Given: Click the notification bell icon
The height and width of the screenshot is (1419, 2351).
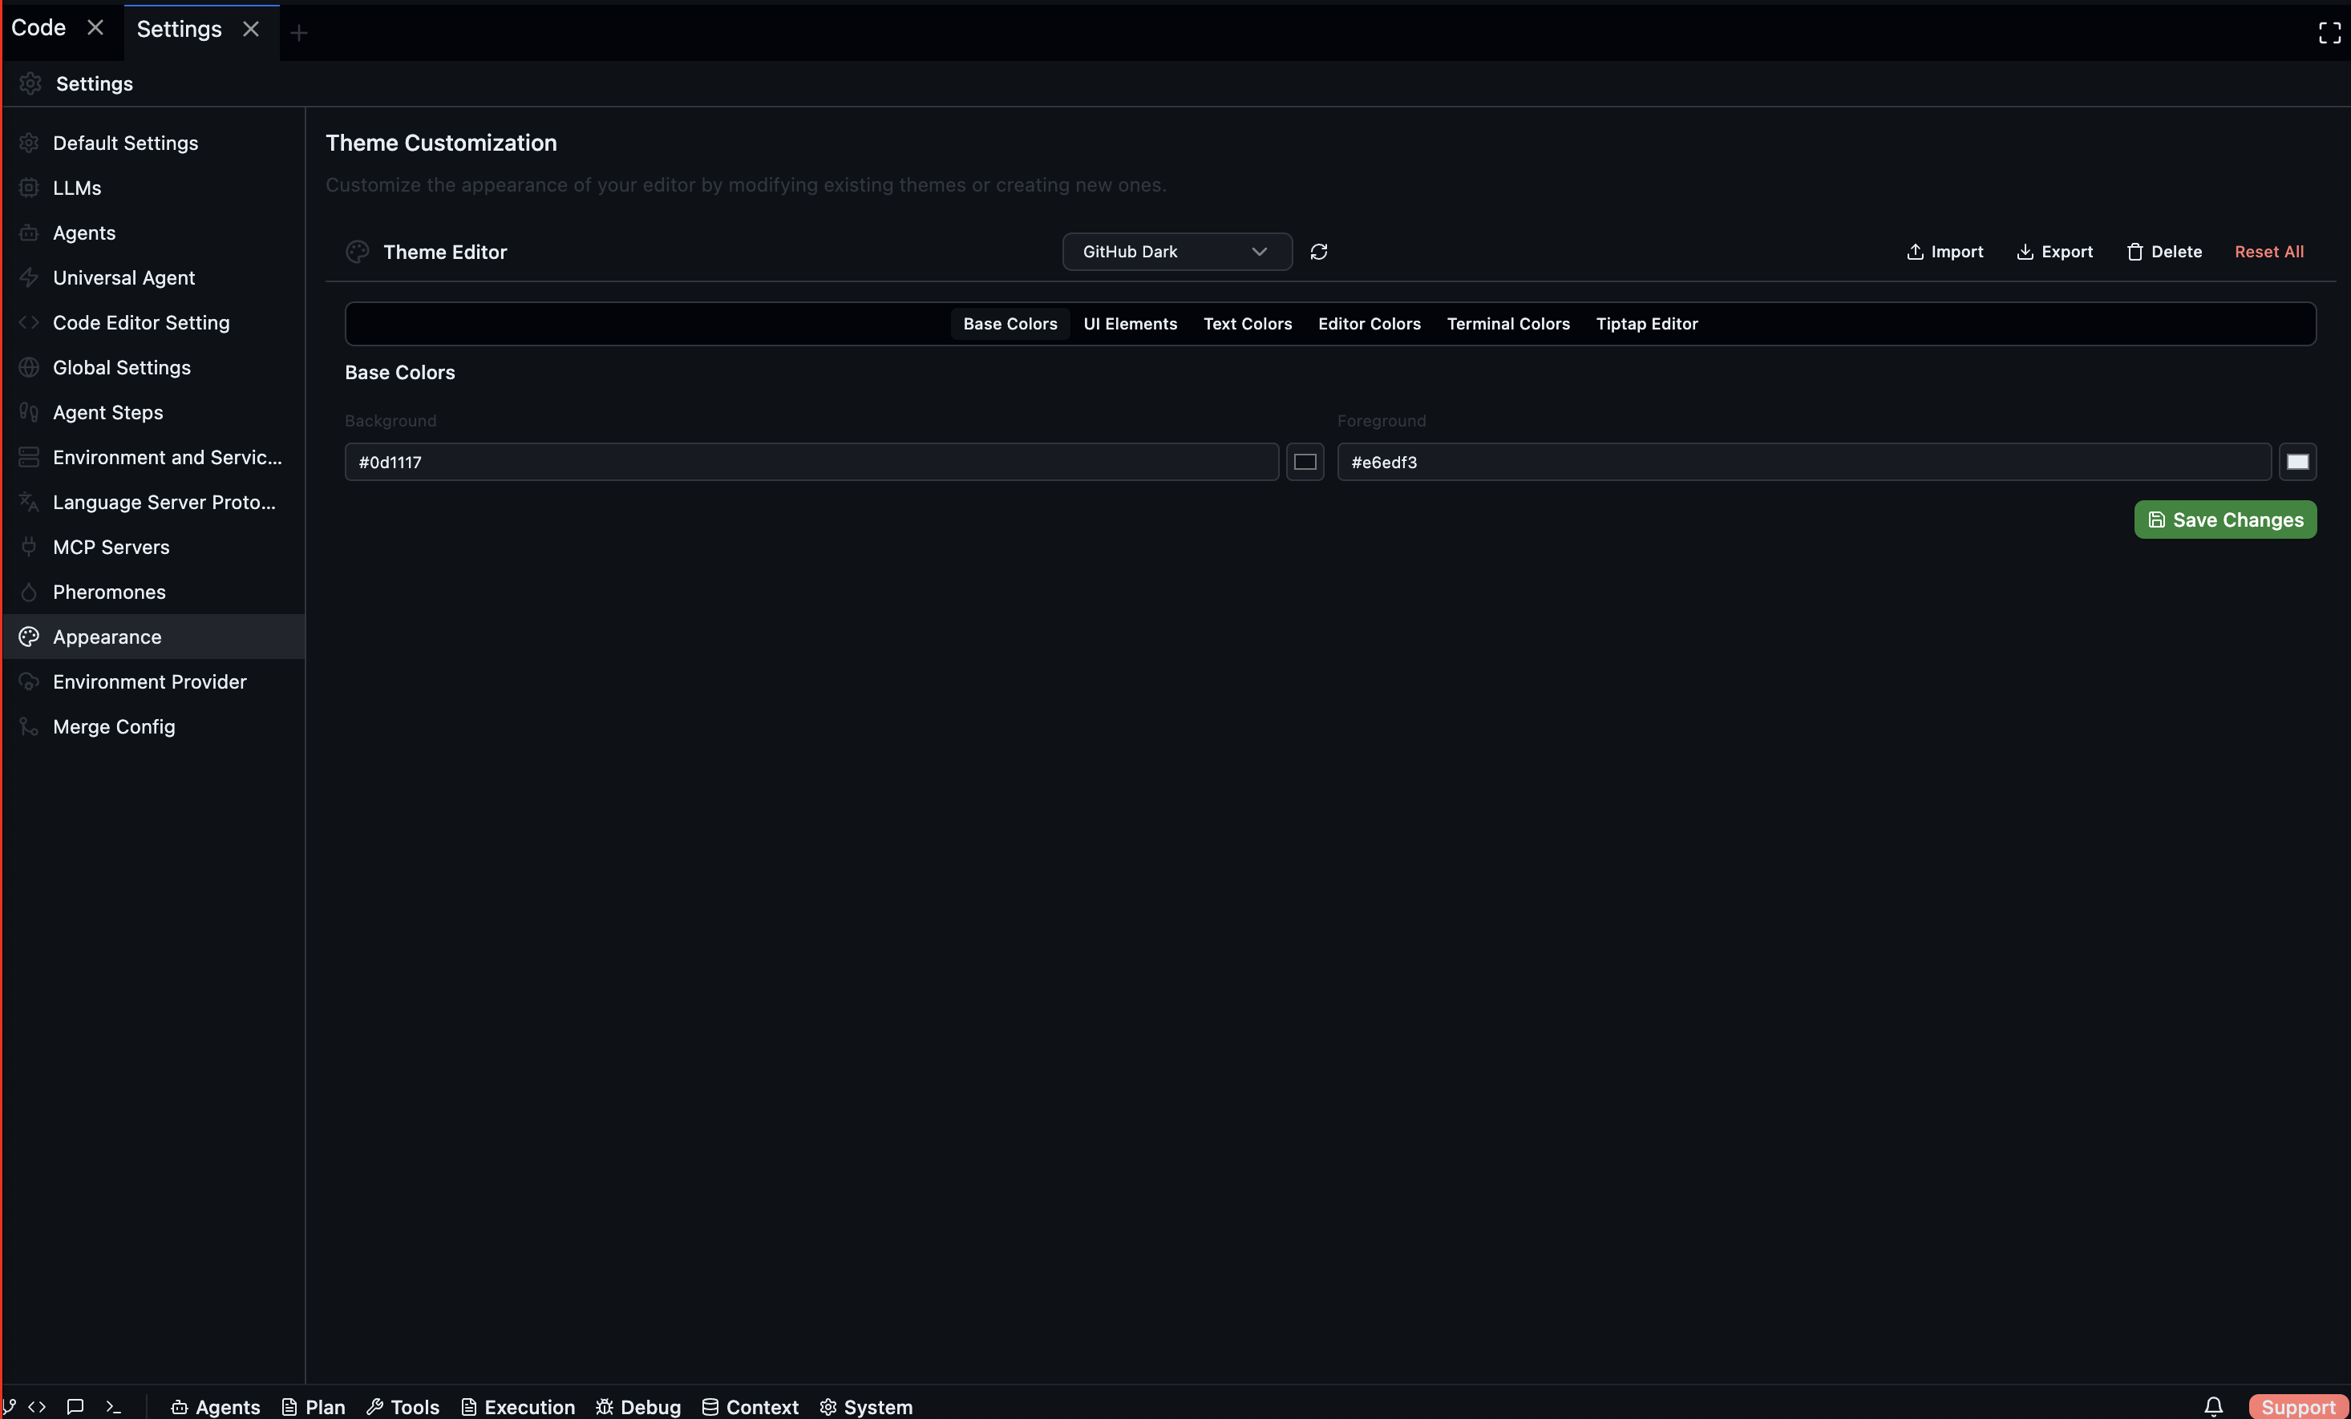Looking at the screenshot, I should (x=2212, y=1405).
